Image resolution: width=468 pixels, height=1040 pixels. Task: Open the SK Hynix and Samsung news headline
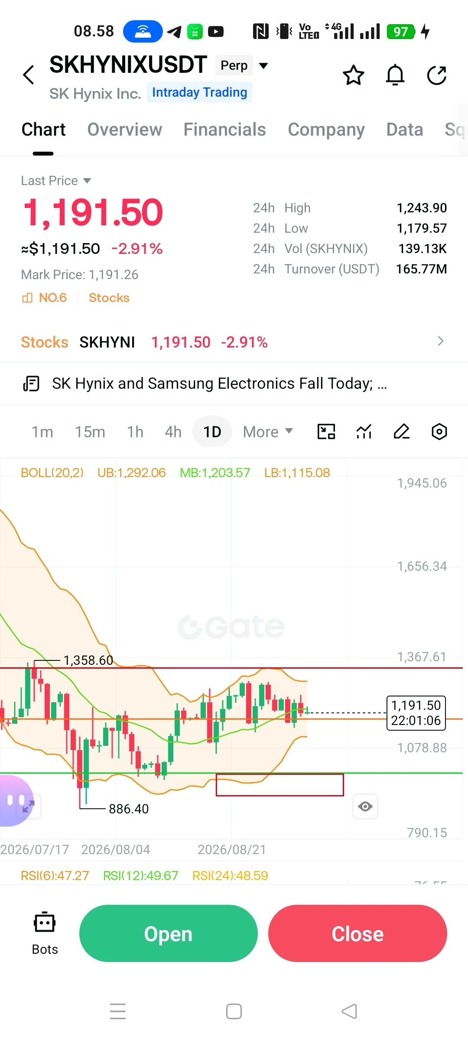coord(219,383)
